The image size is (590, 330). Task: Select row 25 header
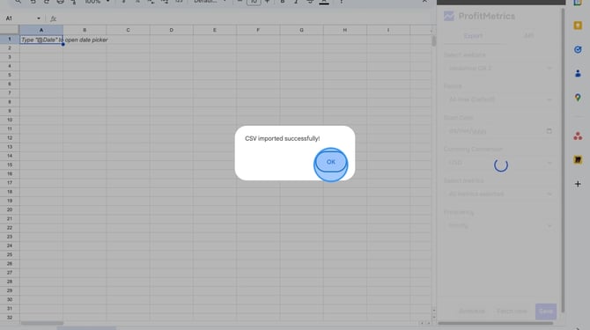tap(10, 255)
